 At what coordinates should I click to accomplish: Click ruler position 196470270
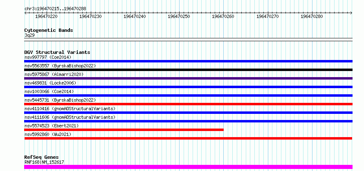[x=267, y=16]
